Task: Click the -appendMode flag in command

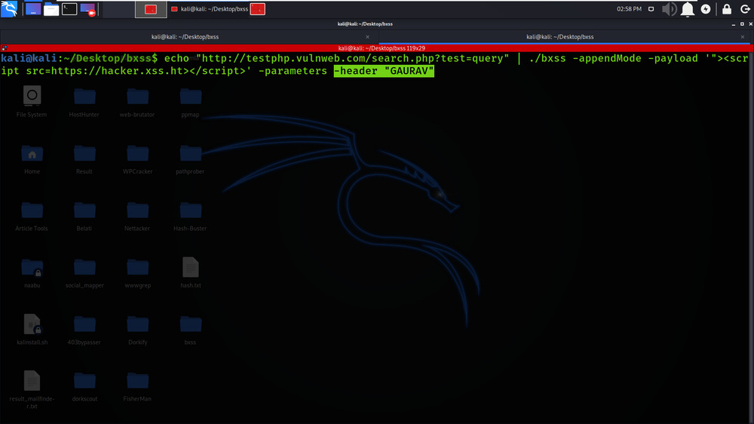Action: pos(607,58)
